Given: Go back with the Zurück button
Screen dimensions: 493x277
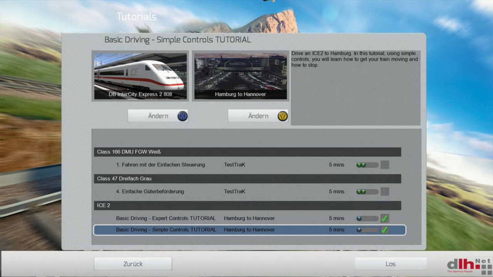Looking at the screenshot, I should point(133,264).
